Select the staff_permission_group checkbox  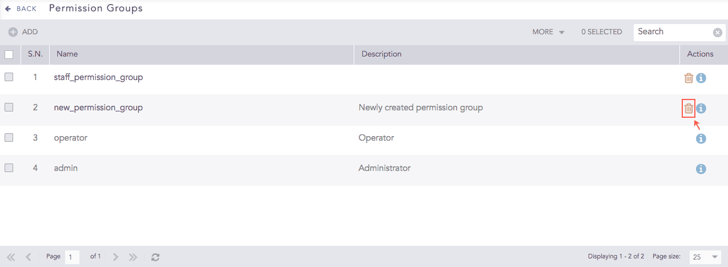(9, 77)
